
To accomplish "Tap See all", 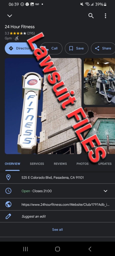I will tap(57, 229).
